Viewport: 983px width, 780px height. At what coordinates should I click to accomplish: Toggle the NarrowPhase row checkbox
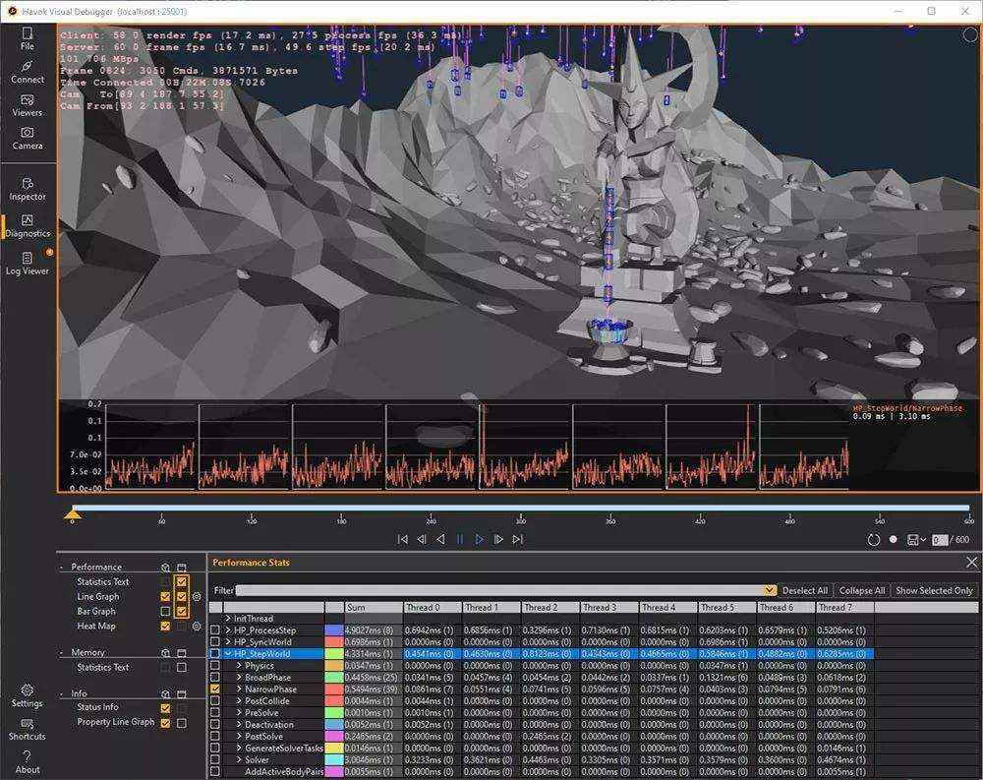coord(215,689)
